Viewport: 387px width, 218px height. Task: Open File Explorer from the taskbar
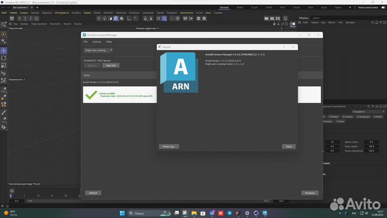click(194, 213)
